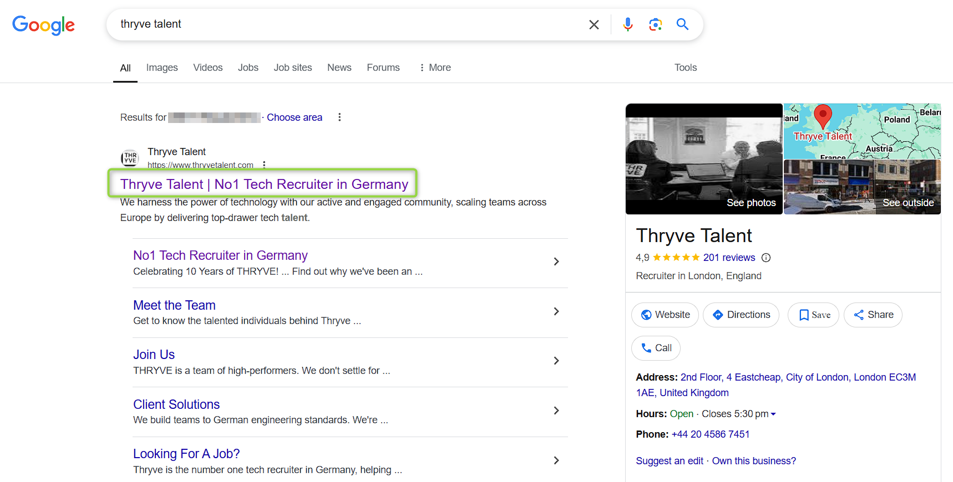Open Thryve Talent | No1 Tech Recruiter result
Image resolution: width=953 pixels, height=482 pixels.
coord(264,184)
